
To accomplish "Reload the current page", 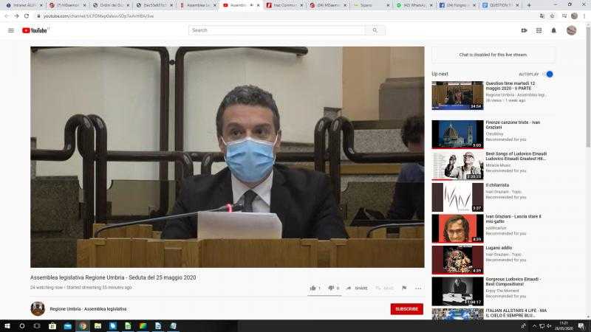I will click(27, 15).
